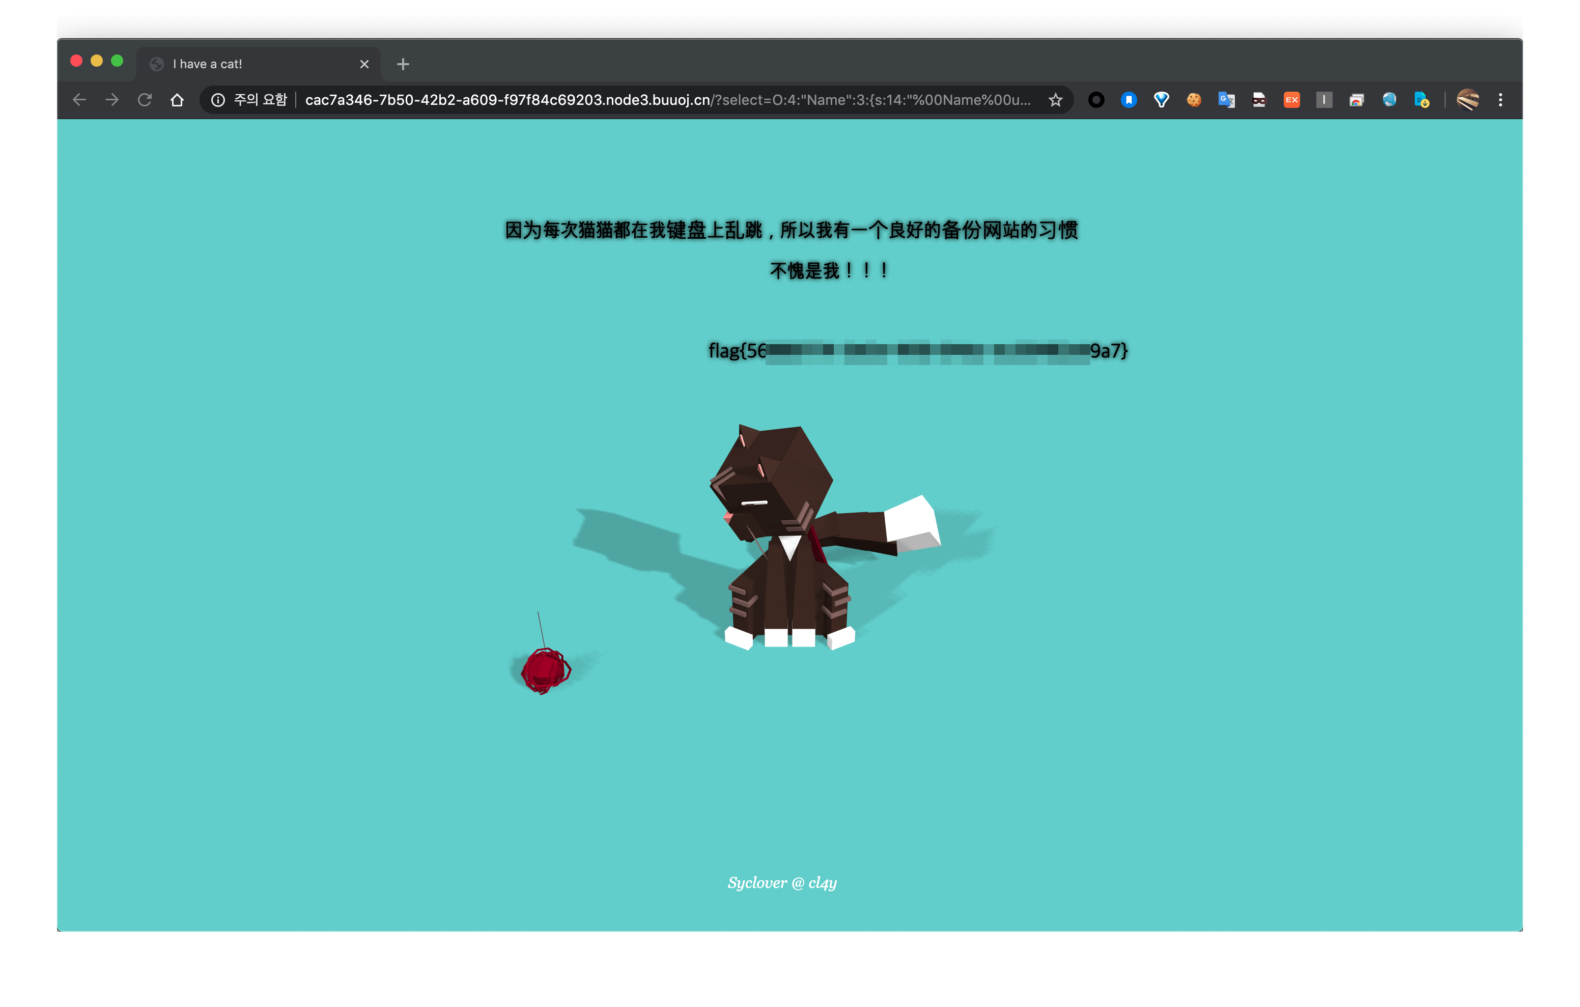
Task: Bookmark this page with the star
Action: coord(1055,100)
